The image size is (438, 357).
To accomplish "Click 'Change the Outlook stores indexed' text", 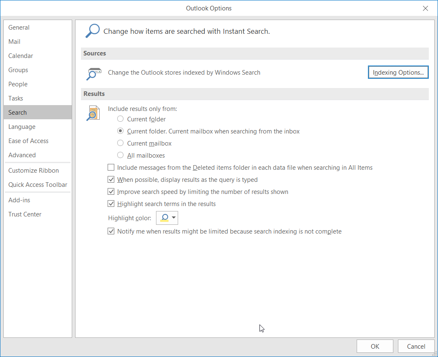I will 184,73.
